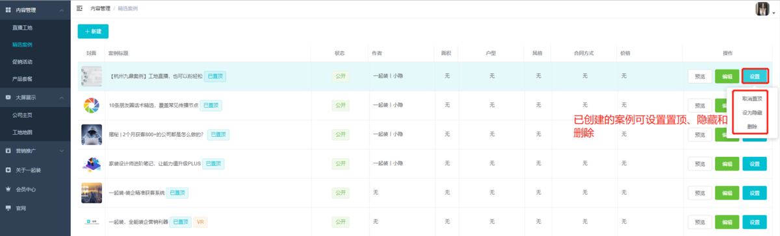The width and height of the screenshot is (780, 236).
Task: Click 设置 for the 装企精准获客系统 row
Action: (x=755, y=193)
